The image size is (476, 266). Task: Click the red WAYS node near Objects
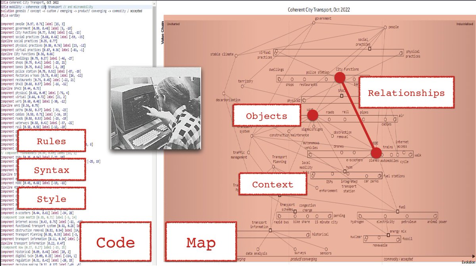313,115
